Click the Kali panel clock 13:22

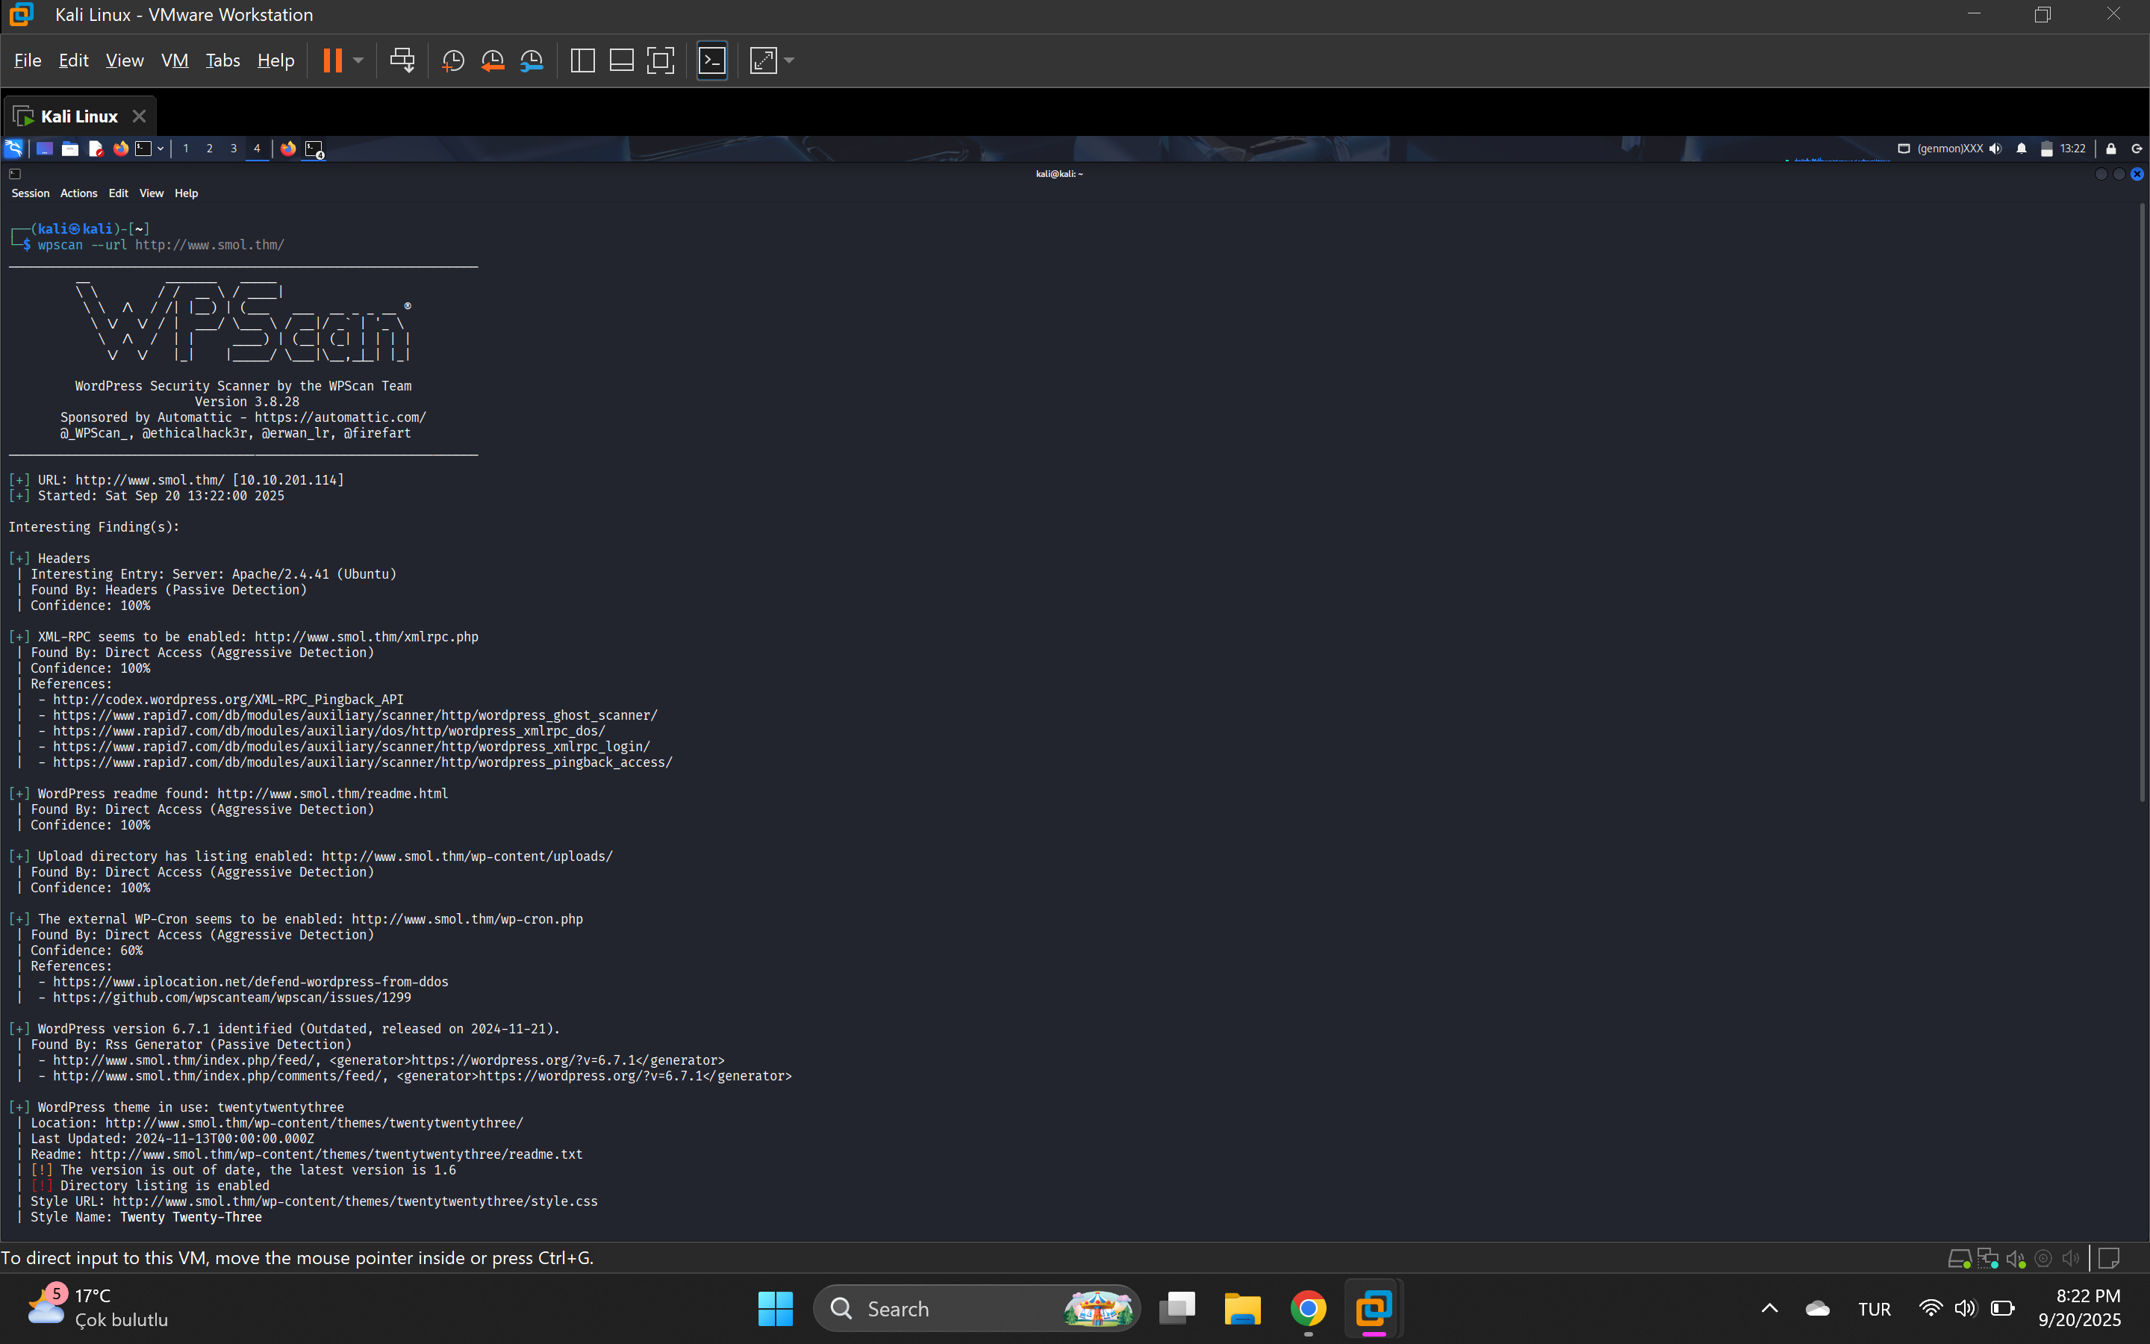[2072, 149]
